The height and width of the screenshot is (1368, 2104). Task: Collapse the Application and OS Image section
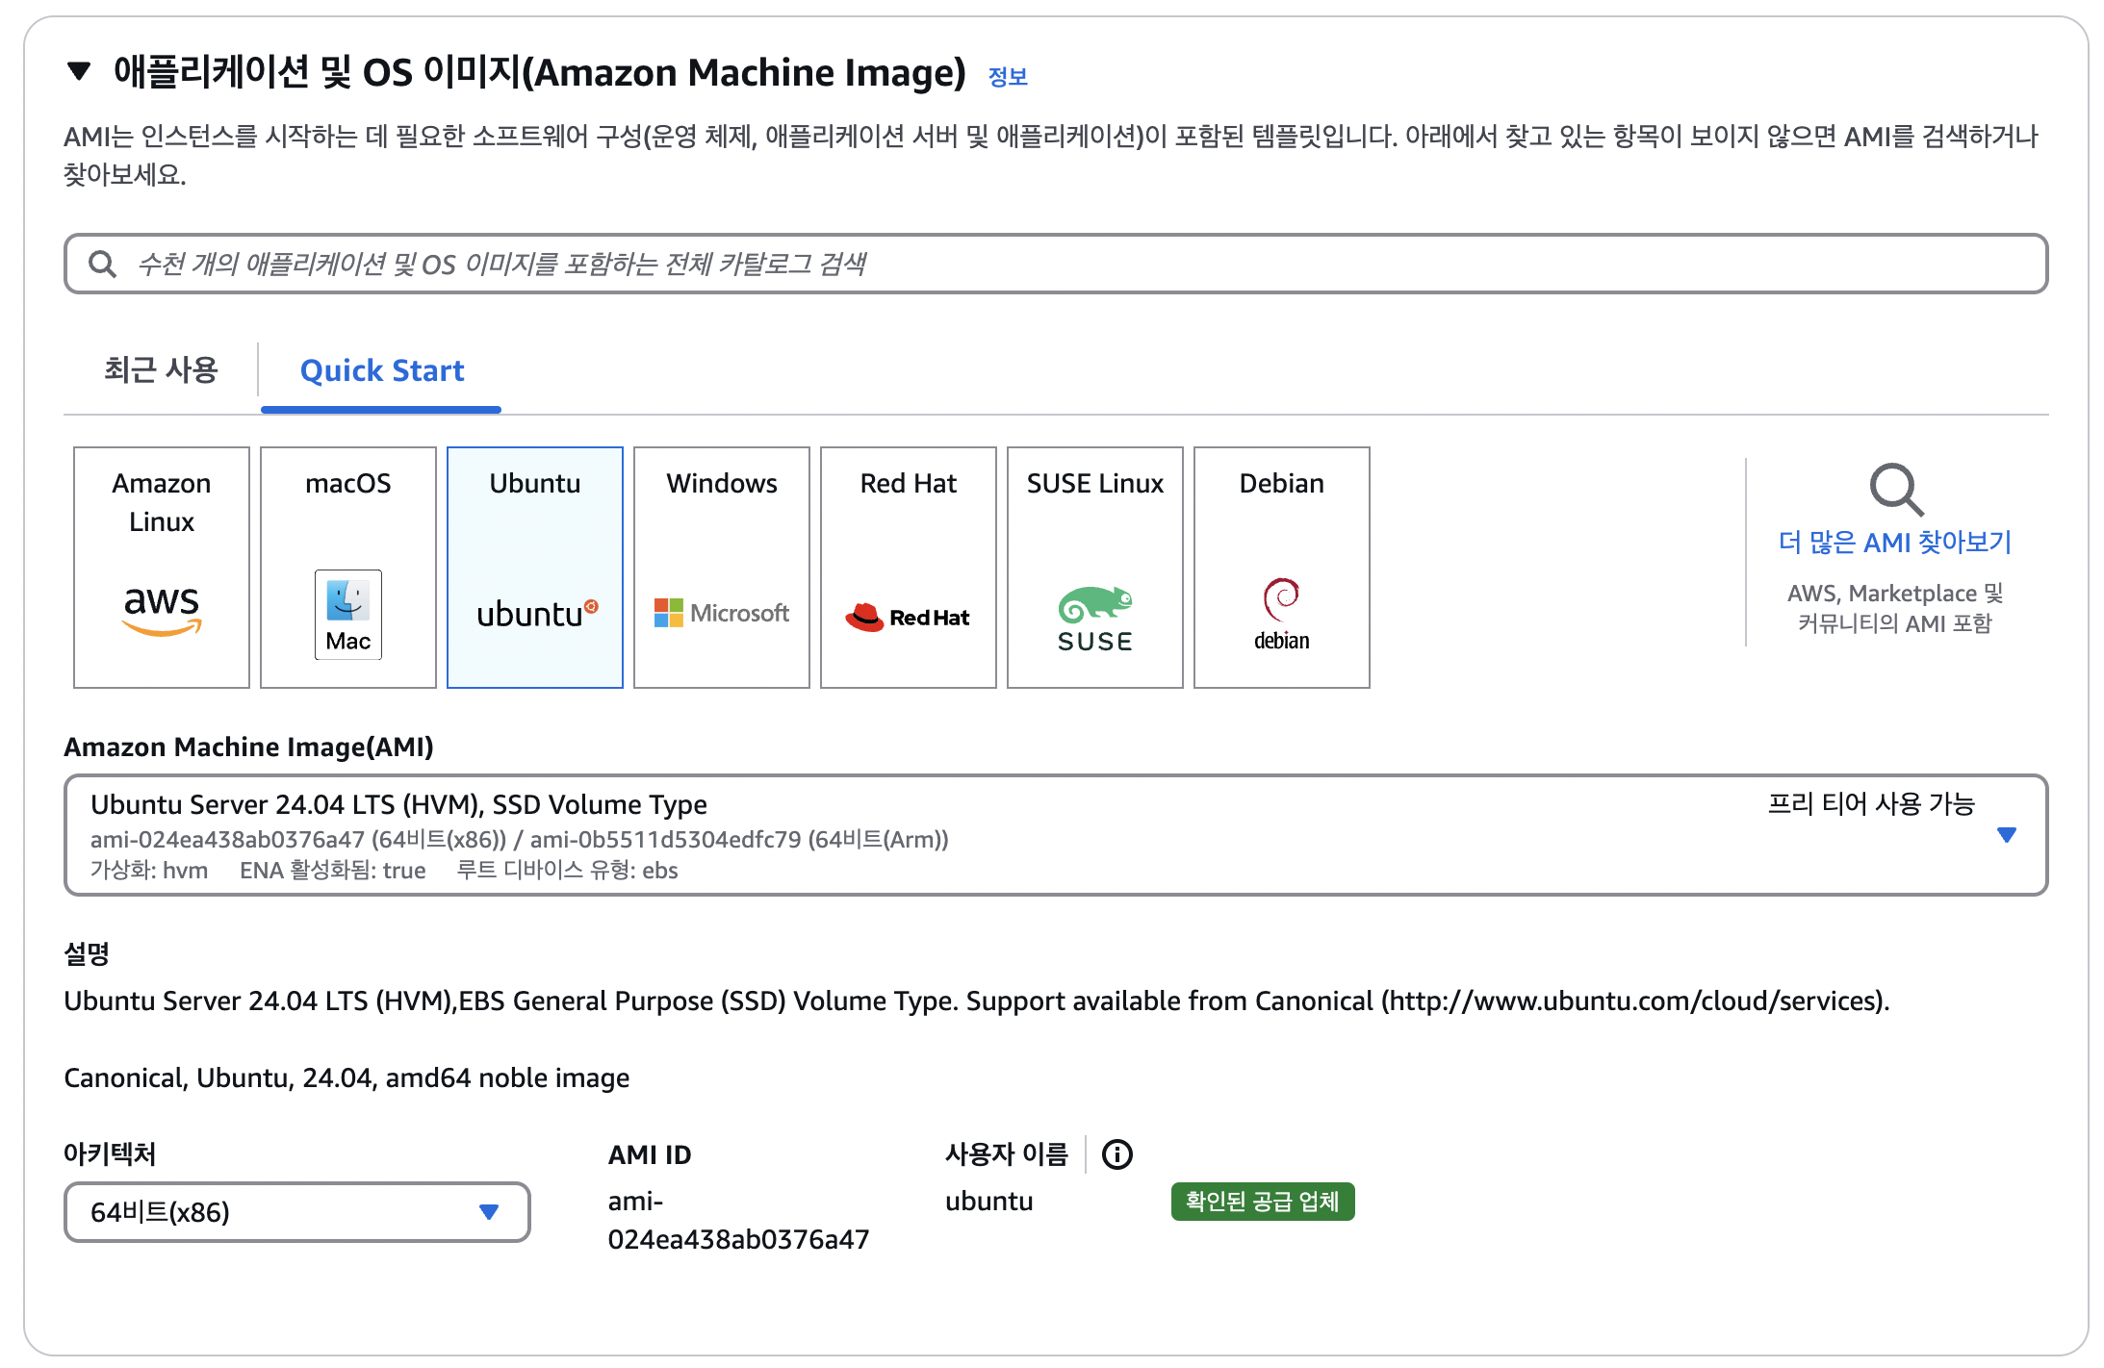coord(79,71)
